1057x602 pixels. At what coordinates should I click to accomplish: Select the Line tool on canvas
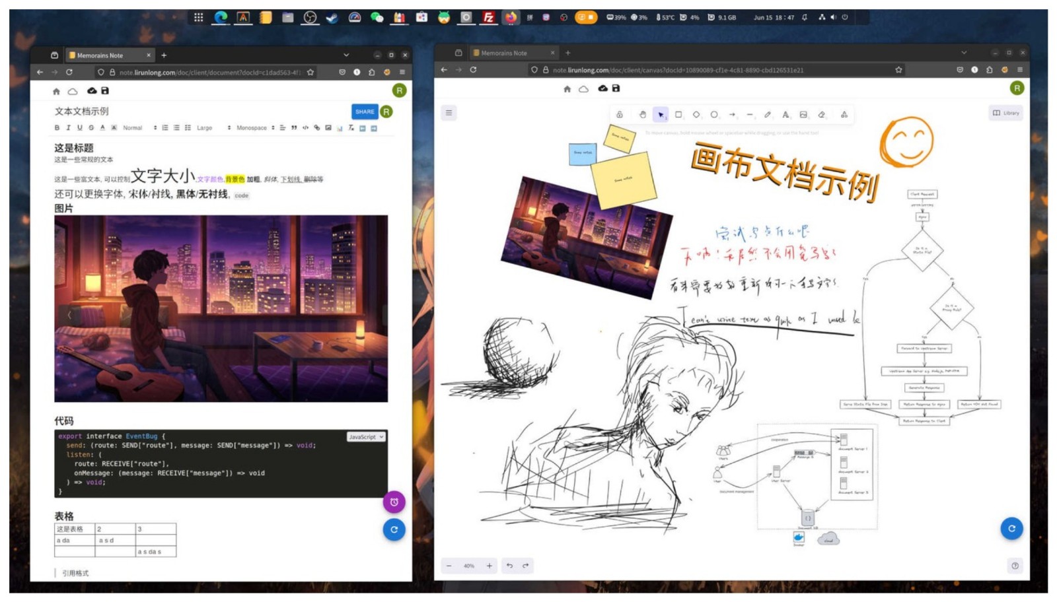(x=750, y=115)
